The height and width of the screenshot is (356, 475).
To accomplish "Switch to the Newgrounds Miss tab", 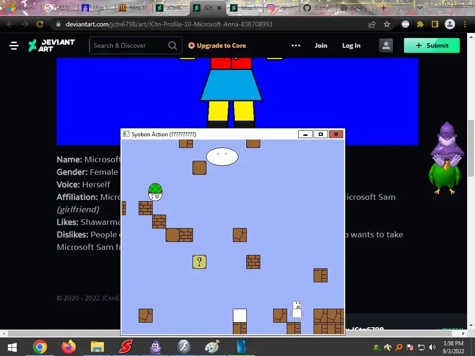I will tap(134, 8).
